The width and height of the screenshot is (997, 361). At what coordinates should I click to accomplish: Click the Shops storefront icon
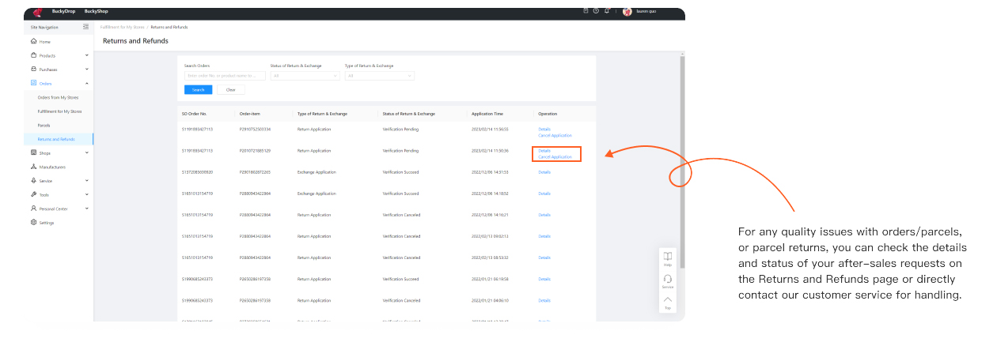(33, 152)
